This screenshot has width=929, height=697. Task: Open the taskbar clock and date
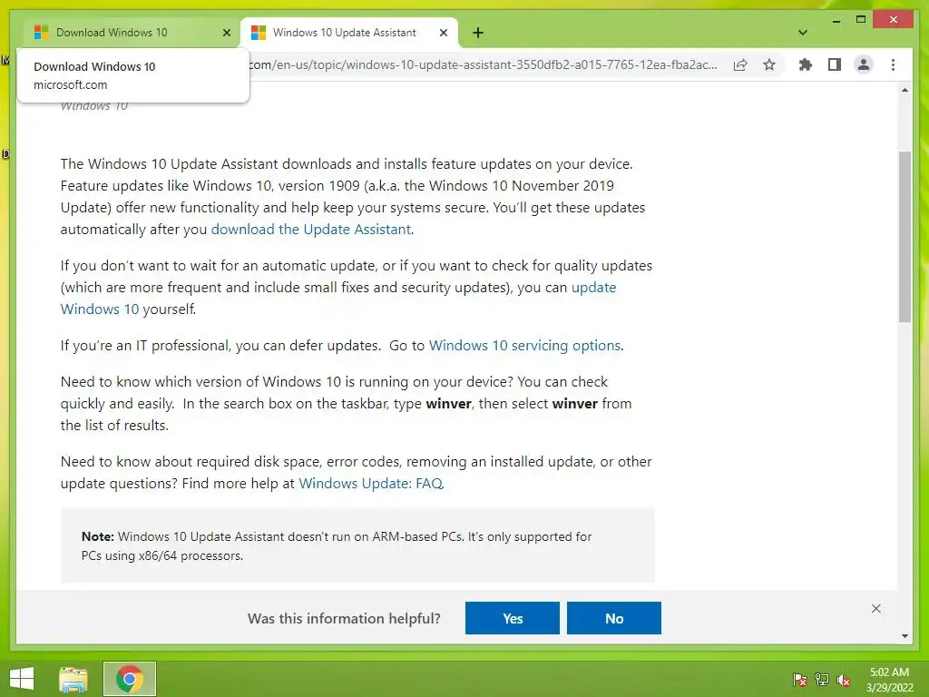(889, 680)
